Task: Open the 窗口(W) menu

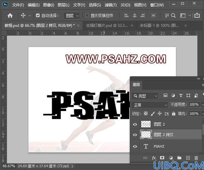Action: pyautogui.click(x=157, y=5)
